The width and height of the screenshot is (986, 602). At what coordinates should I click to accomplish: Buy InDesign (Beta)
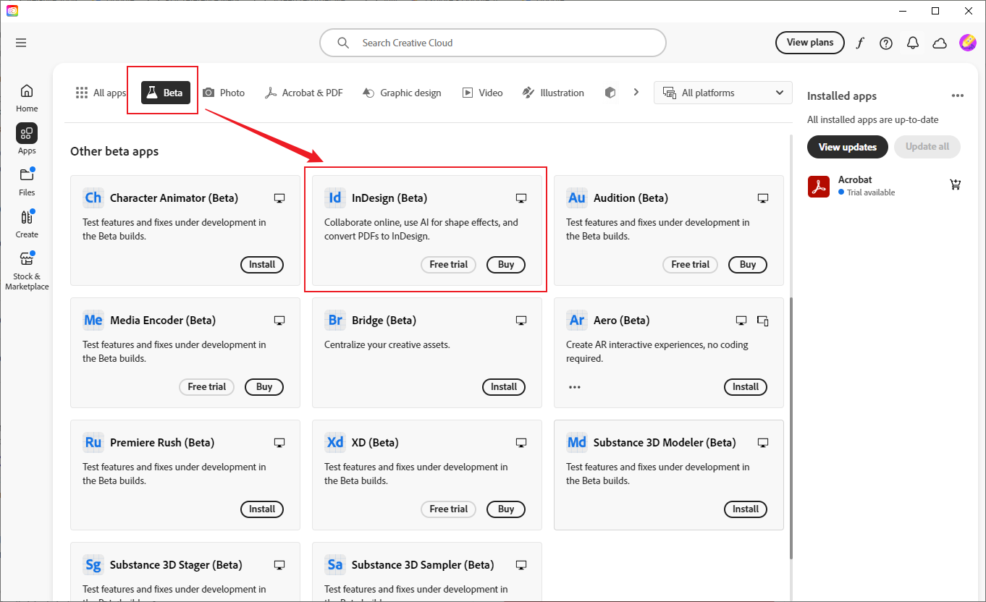506,265
